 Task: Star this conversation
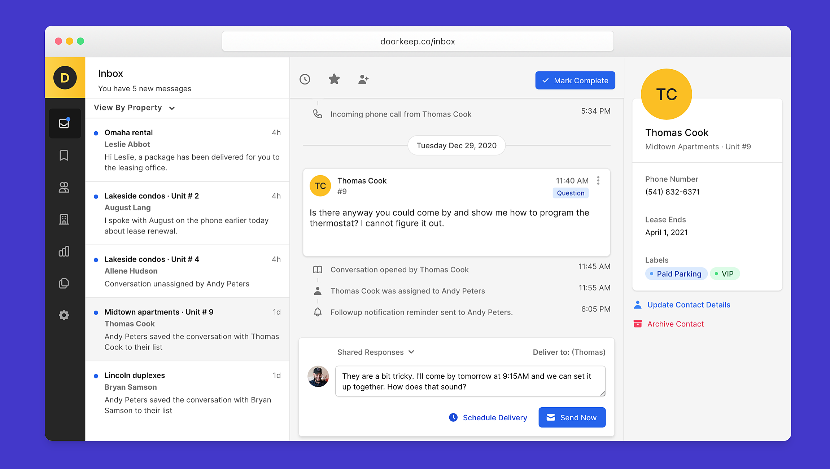[x=334, y=79]
